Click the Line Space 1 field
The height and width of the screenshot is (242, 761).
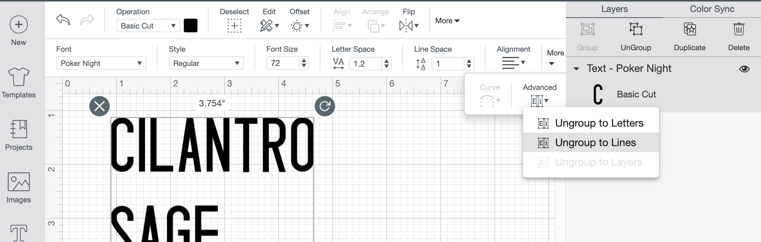448,63
